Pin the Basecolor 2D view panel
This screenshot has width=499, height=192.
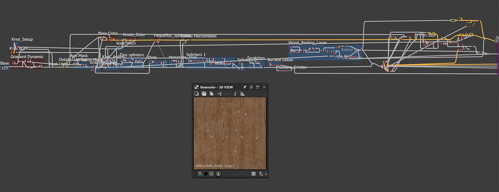tap(245, 87)
